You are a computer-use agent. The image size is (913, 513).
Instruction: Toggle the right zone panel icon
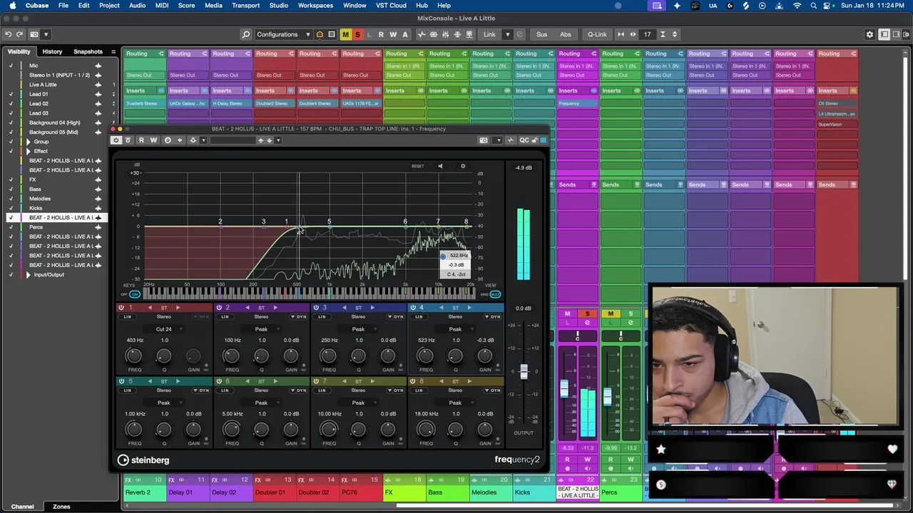(896, 34)
